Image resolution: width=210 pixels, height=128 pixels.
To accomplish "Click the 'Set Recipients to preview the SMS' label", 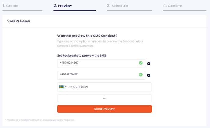I will click(81, 56).
